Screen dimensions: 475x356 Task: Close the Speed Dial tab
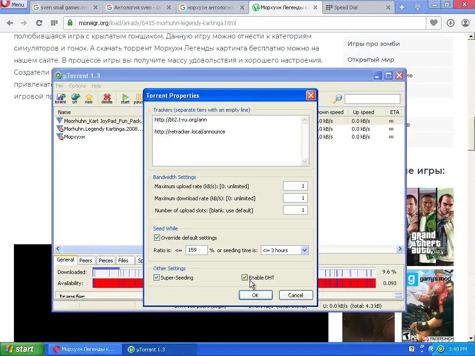point(388,7)
